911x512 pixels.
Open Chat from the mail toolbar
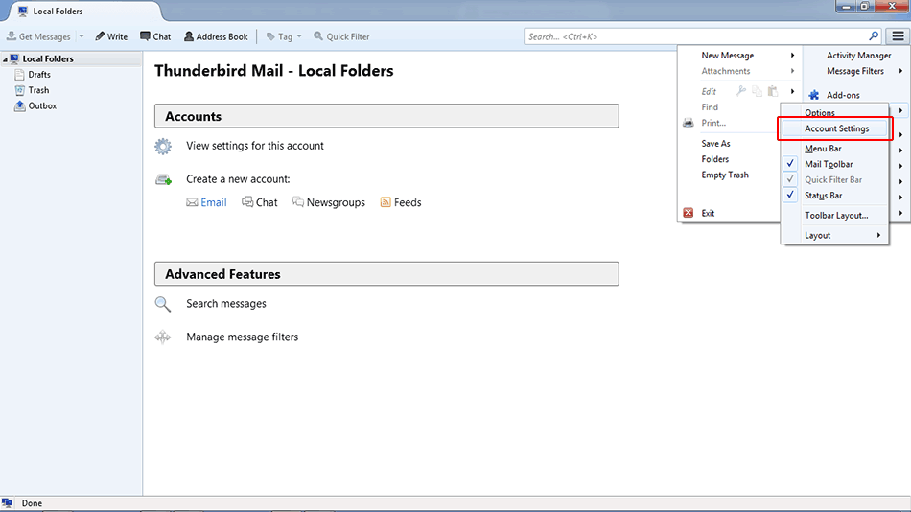point(155,36)
